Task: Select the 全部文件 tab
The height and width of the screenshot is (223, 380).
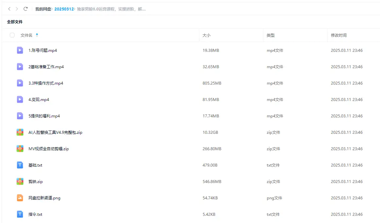Action: [15, 22]
